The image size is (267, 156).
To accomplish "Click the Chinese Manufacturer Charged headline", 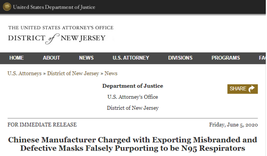I will coord(133,144).
